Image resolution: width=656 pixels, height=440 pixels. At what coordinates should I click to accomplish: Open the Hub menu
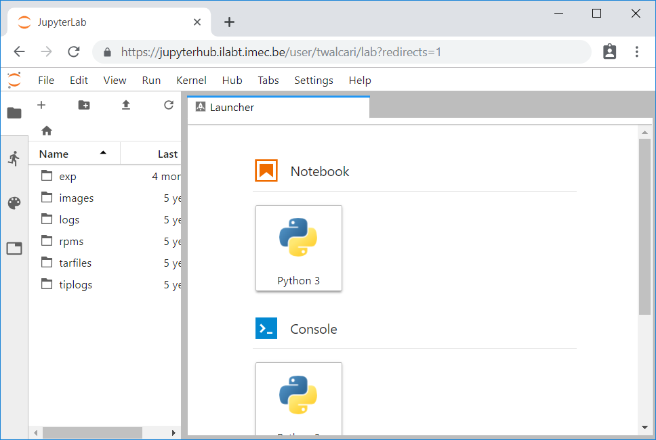pyautogui.click(x=232, y=81)
